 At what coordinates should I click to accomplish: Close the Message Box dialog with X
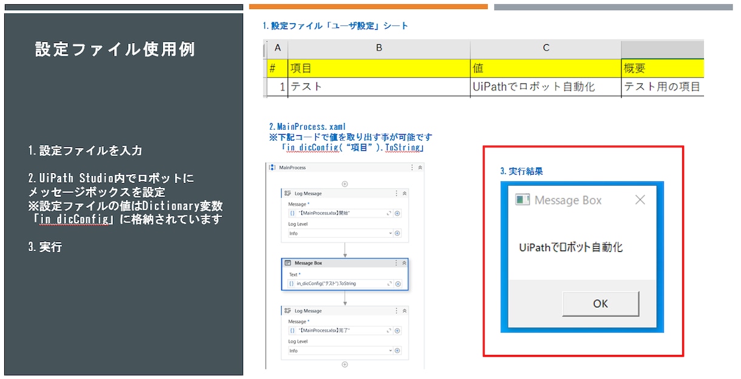pyautogui.click(x=640, y=200)
